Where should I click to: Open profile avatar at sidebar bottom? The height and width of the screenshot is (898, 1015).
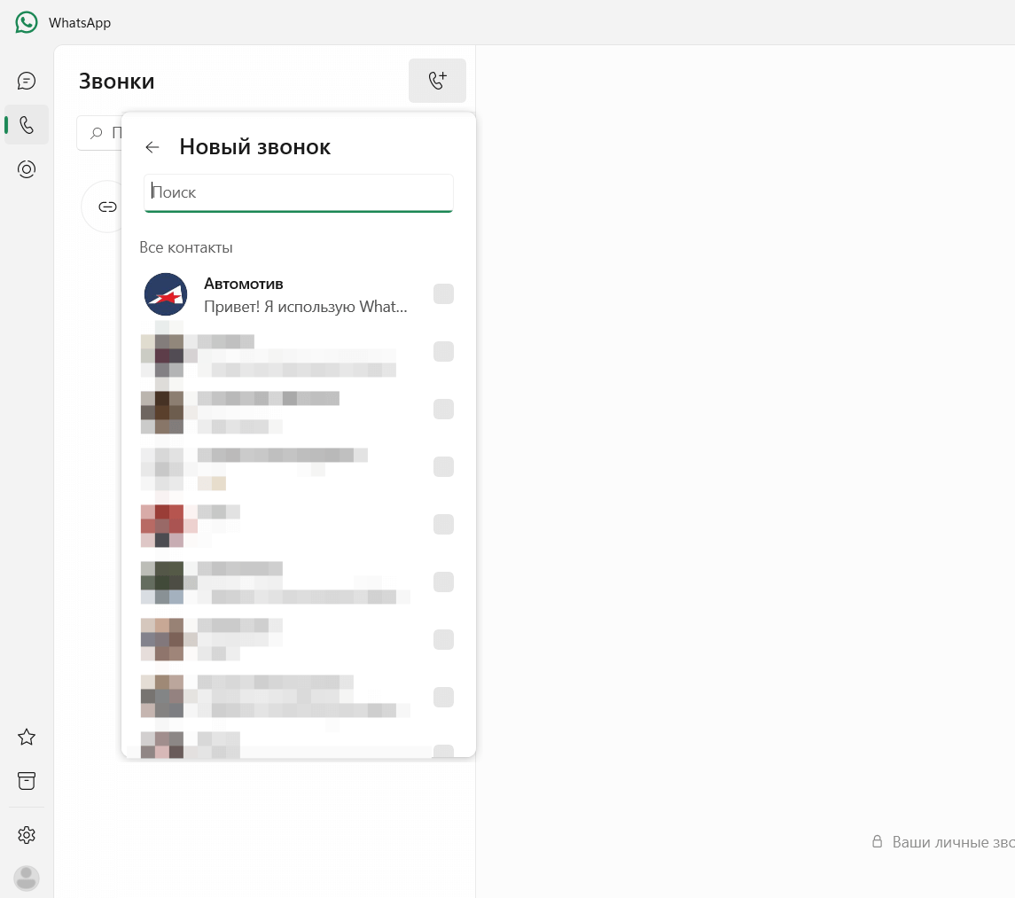point(27,878)
